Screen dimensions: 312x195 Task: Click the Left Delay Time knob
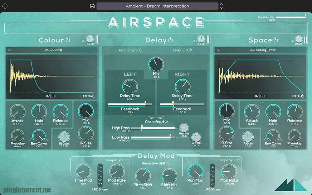(130, 86)
